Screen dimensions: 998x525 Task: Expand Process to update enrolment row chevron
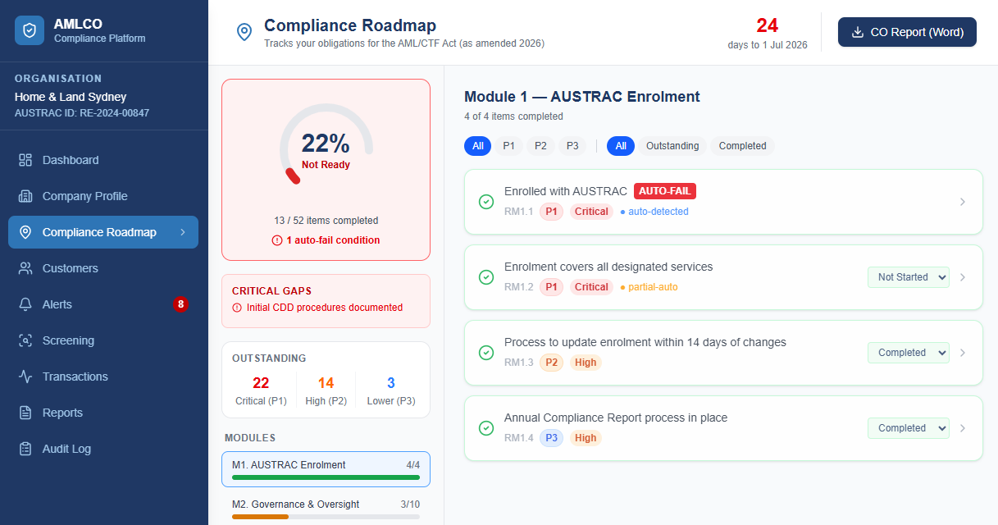click(x=963, y=353)
